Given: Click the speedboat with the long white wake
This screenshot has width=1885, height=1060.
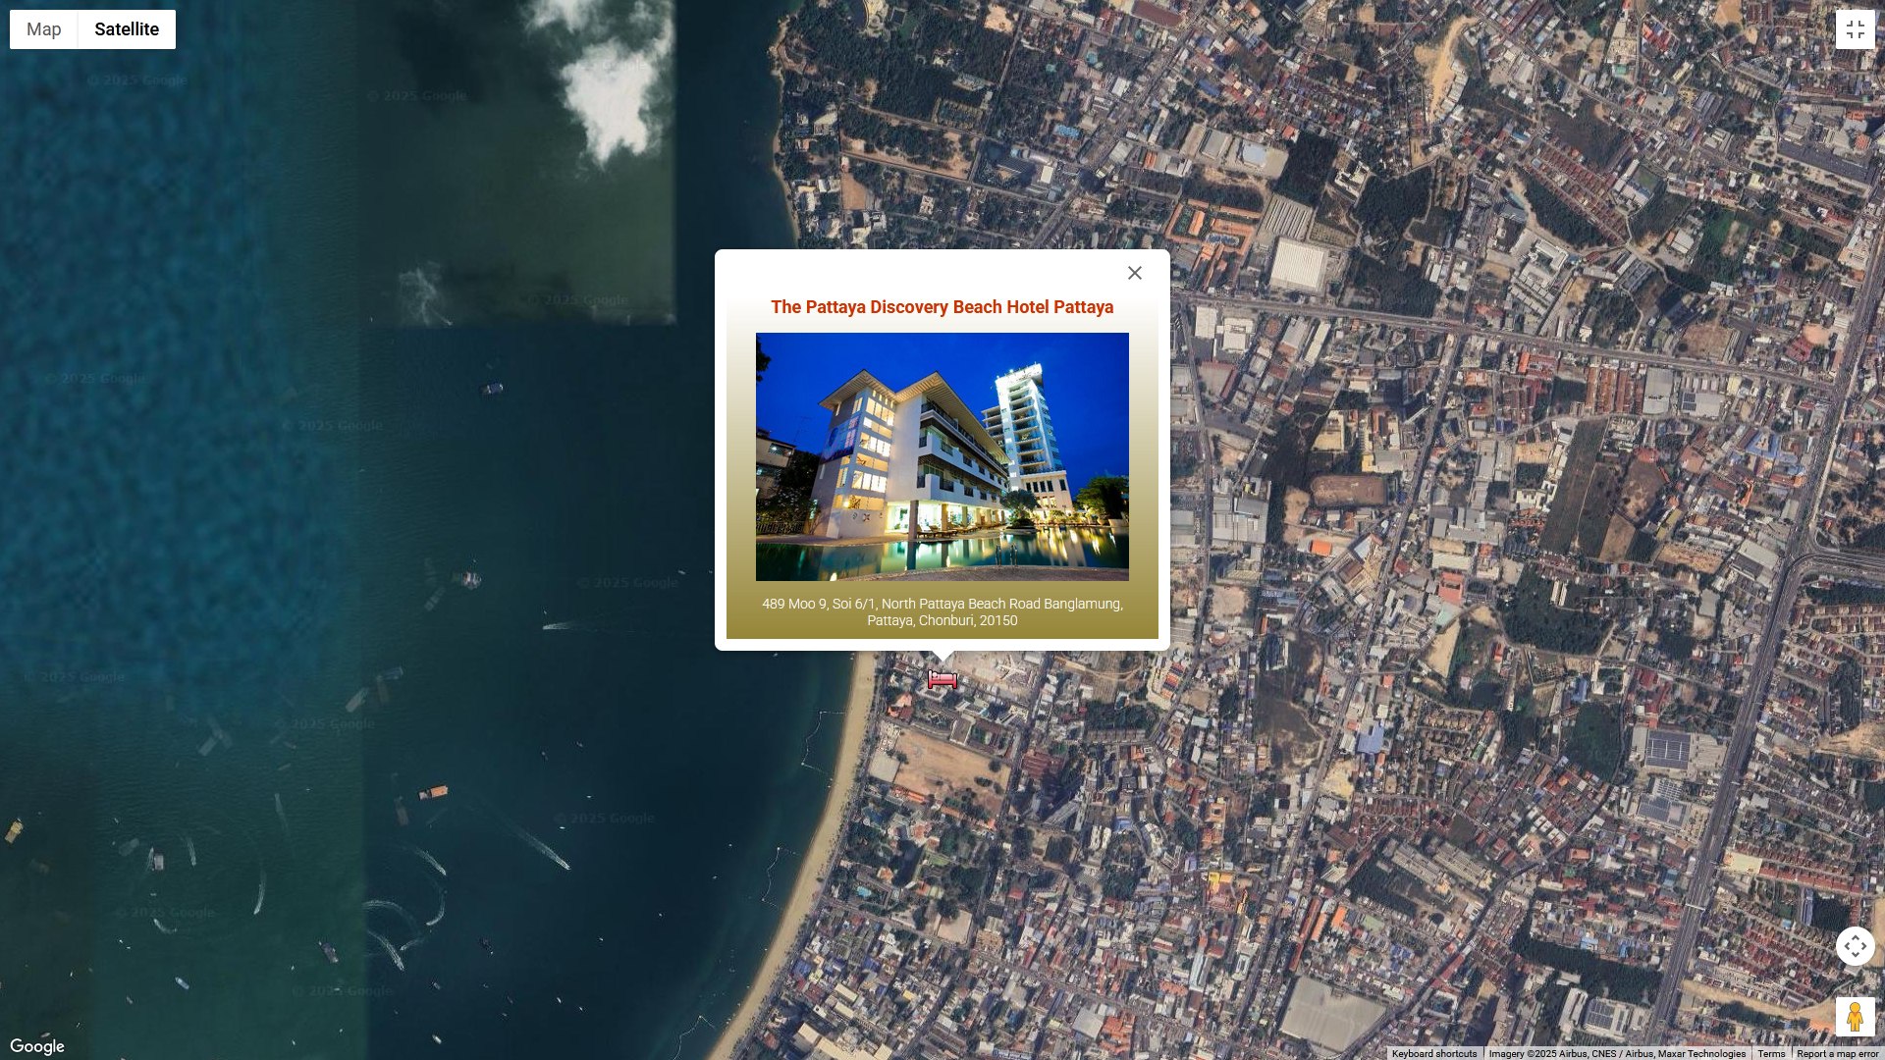Looking at the screenshot, I should (x=565, y=865).
